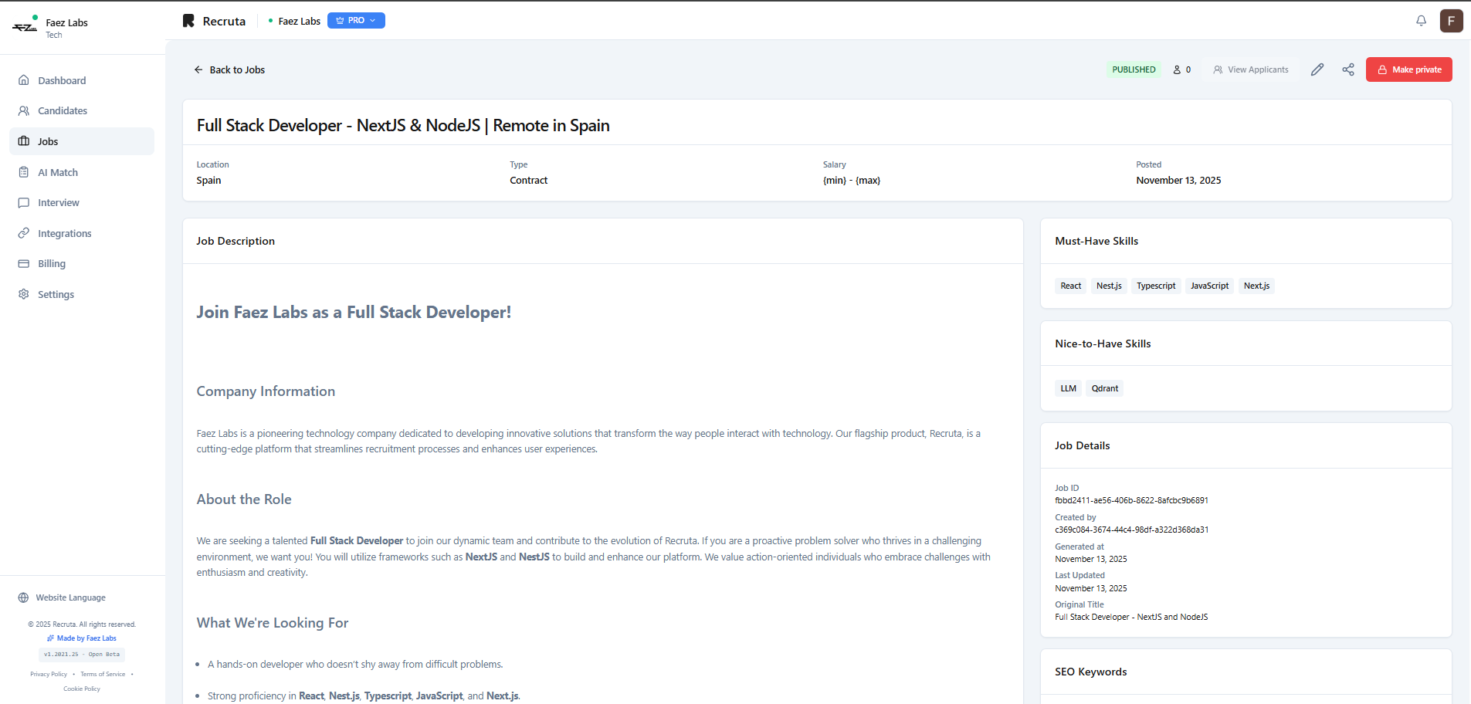This screenshot has width=1471, height=704.
Task: Open View Applicants
Action: 1251,69
